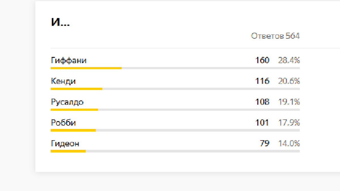Select the "Кенди" answer label

[63, 81]
